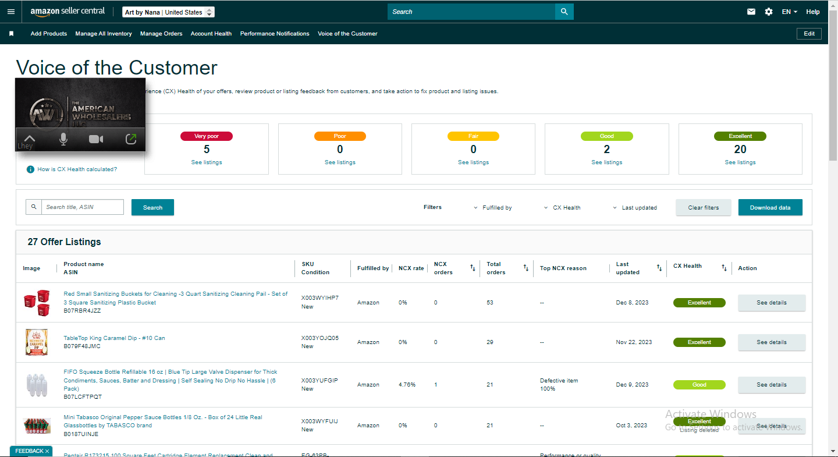Click the CX Health info icon

tap(30, 169)
